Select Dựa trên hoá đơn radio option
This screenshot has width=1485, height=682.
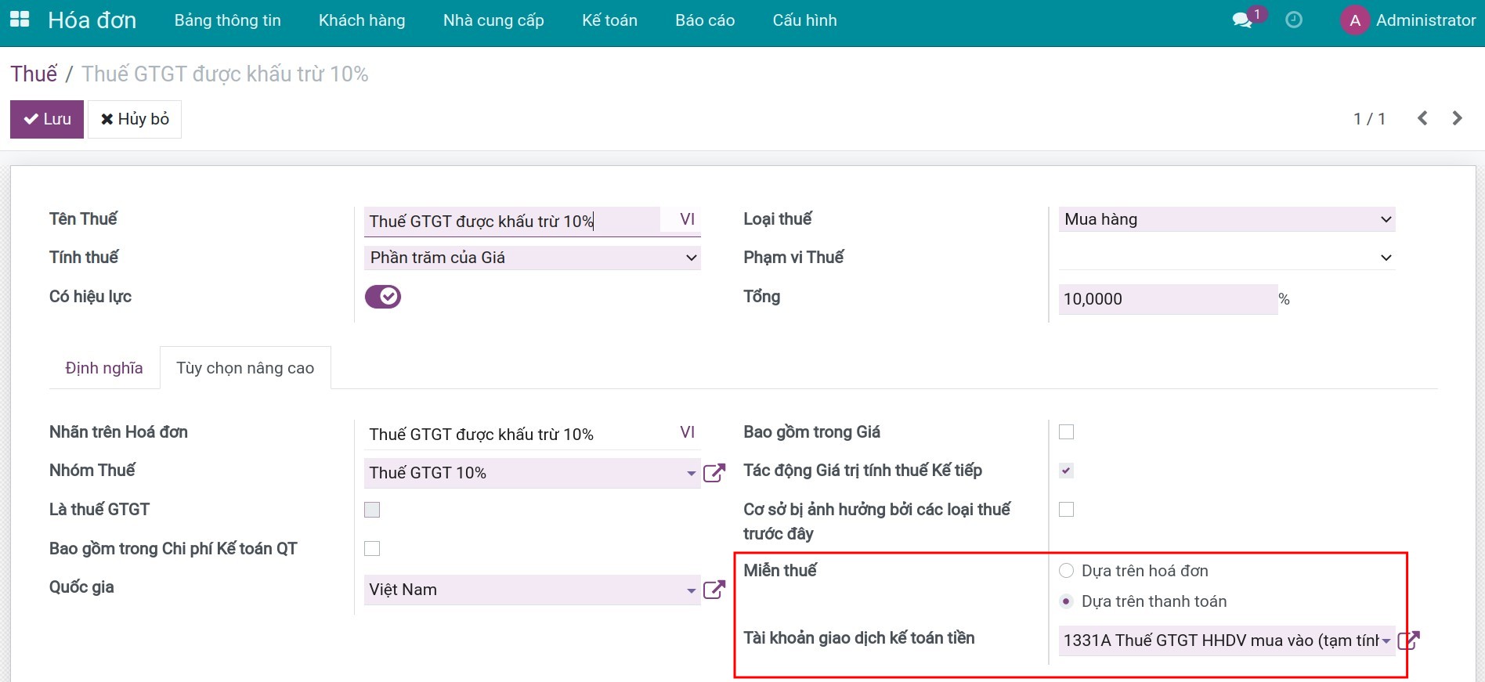[1066, 571]
